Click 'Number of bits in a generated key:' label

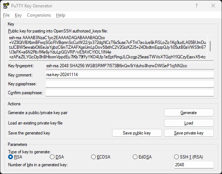click(x=38, y=165)
